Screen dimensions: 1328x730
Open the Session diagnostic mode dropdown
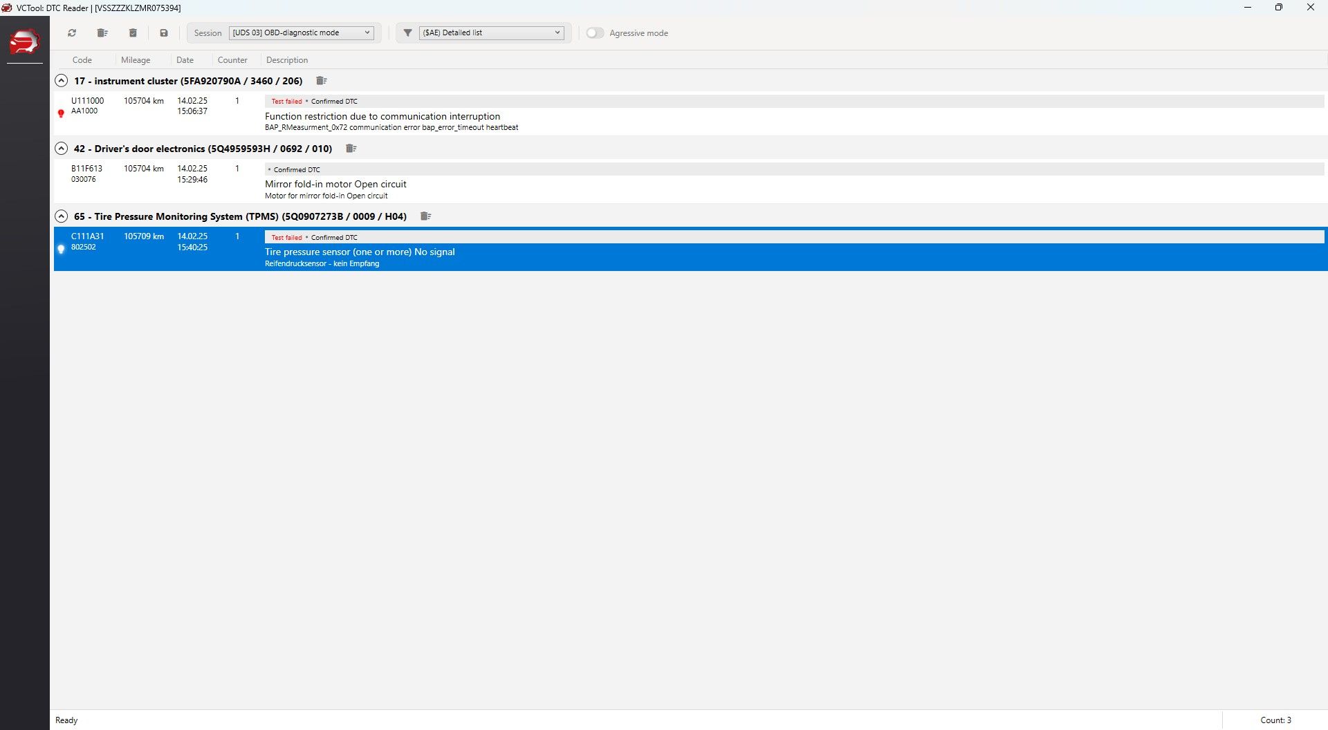coord(302,33)
